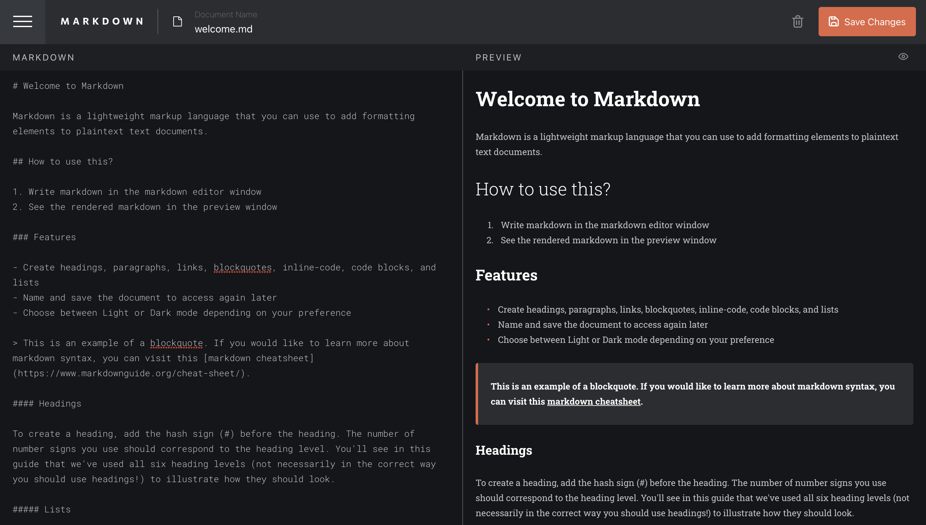Viewport: 926px width, 525px height.
Task: Click the floppy disk save icon
Action: click(x=833, y=22)
